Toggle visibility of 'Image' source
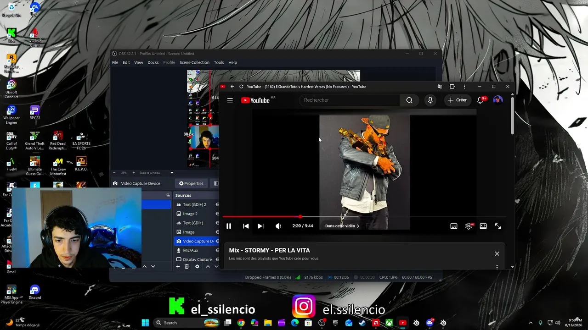The image size is (588, 330). [x=217, y=232]
